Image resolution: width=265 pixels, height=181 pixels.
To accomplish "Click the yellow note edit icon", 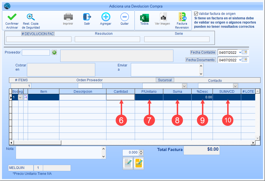I will pyautogui.click(x=139, y=163).
